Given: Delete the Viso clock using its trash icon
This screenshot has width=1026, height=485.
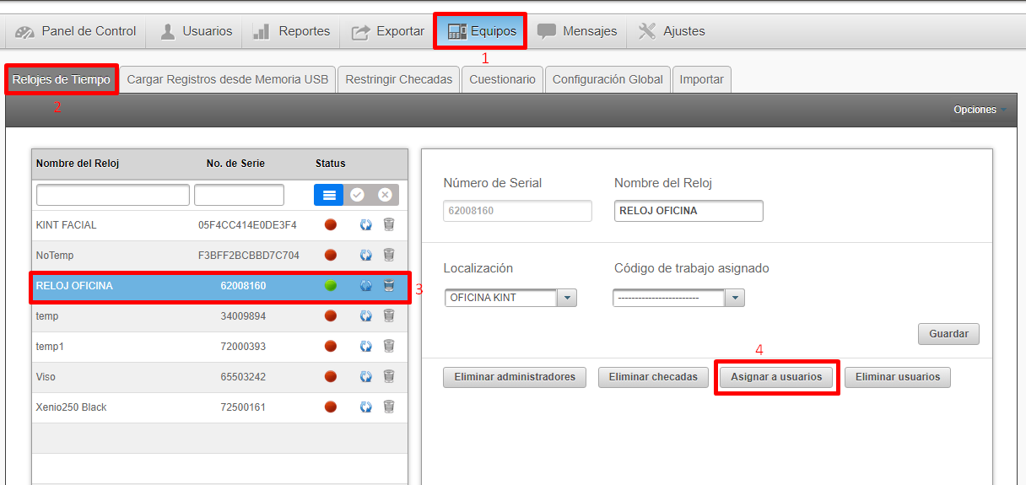Looking at the screenshot, I should (x=389, y=376).
